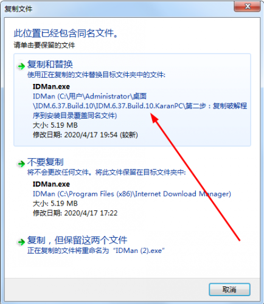Click the green arrow beside 复制和替换
Viewport: 264px width, 304px height.
click(x=21, y=66)
